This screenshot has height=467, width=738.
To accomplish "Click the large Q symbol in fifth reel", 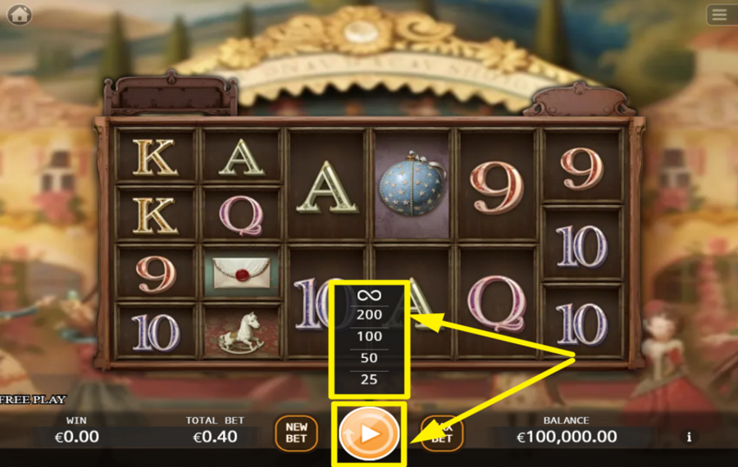I will (496, 304).
